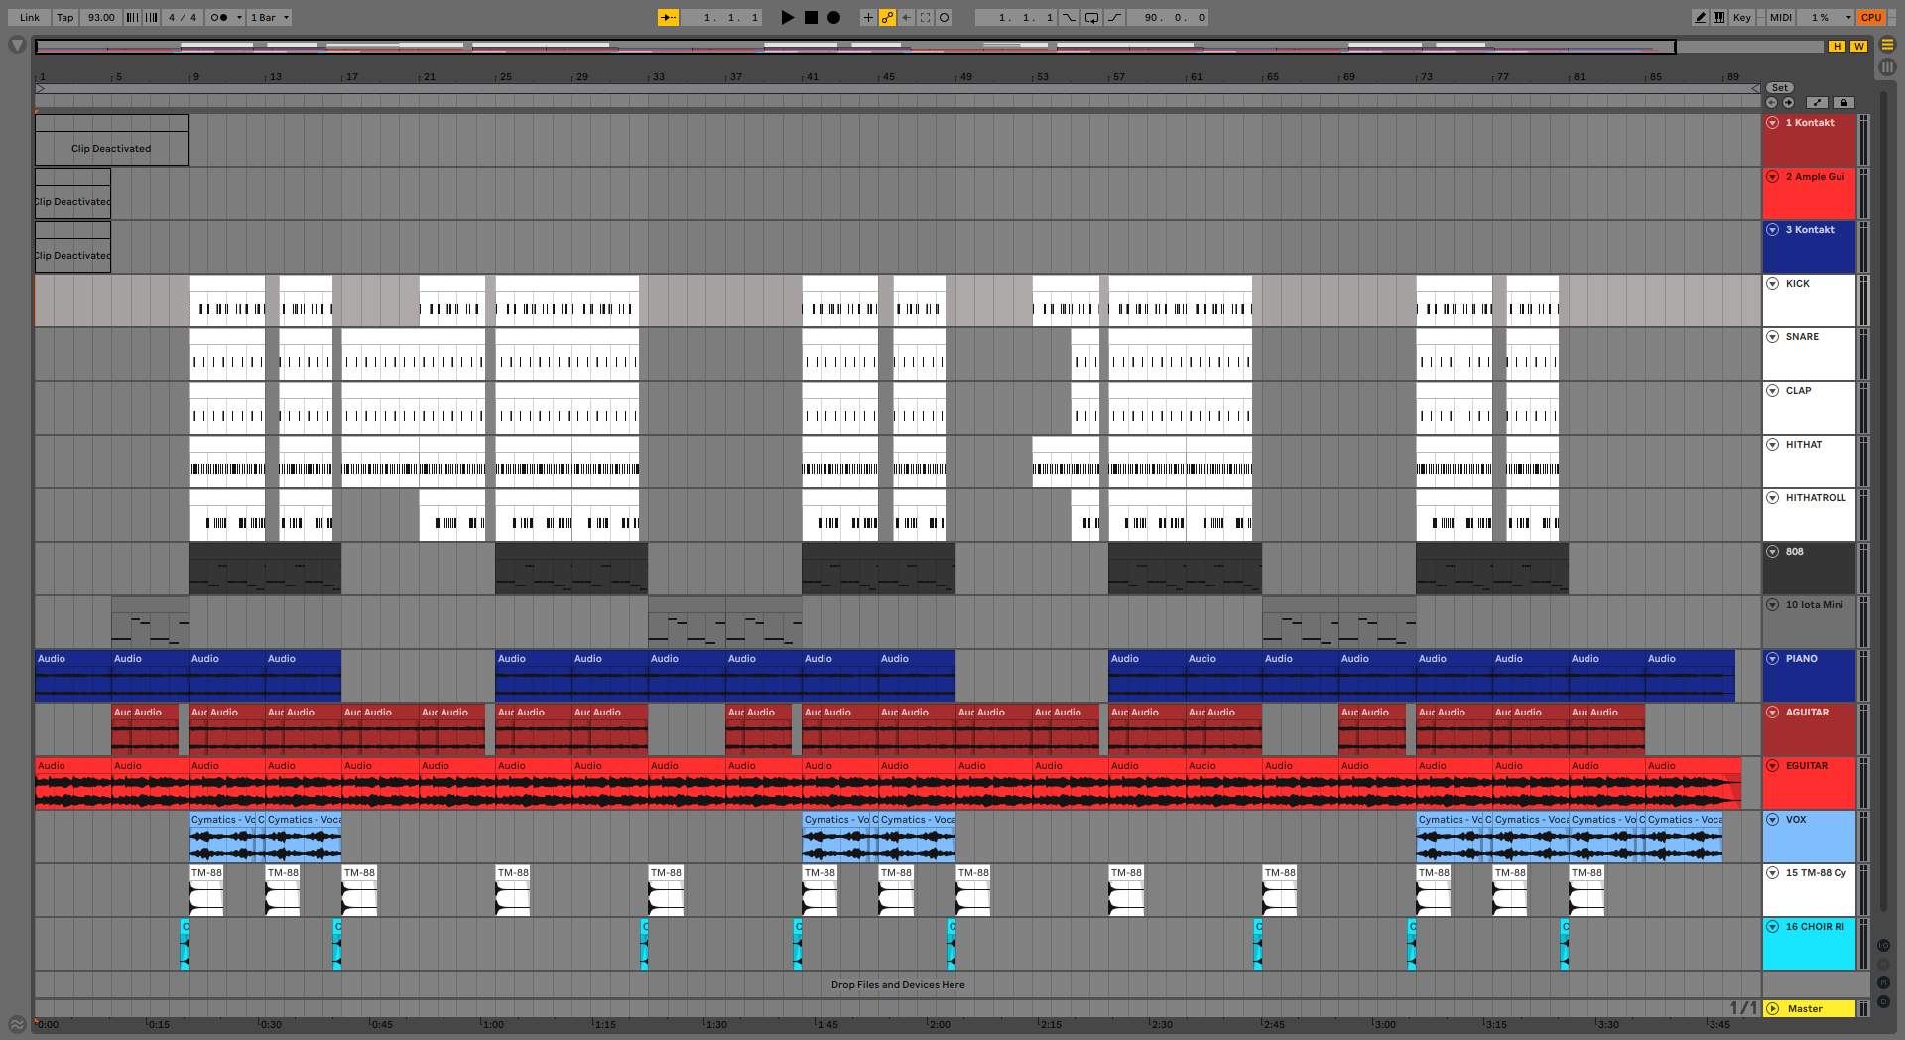1905x1040 pixels.
Task: Open the CPU load meter dropdown
Action: click(1848, 17)
